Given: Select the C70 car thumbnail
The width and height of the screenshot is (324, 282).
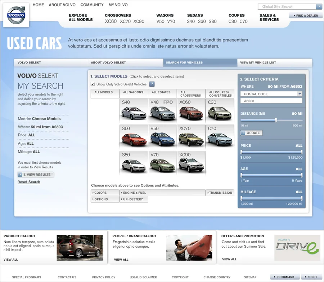Looking at the screenshot, I should 220,137.
